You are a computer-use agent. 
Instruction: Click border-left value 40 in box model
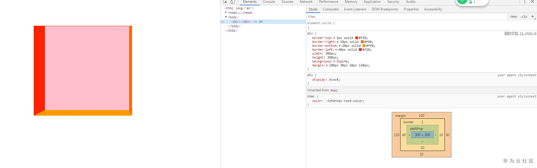point(404,135)
